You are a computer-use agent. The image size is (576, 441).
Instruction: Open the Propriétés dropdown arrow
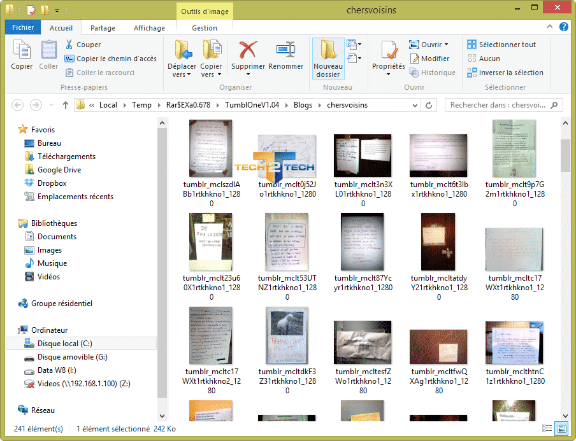pos(388,74)
